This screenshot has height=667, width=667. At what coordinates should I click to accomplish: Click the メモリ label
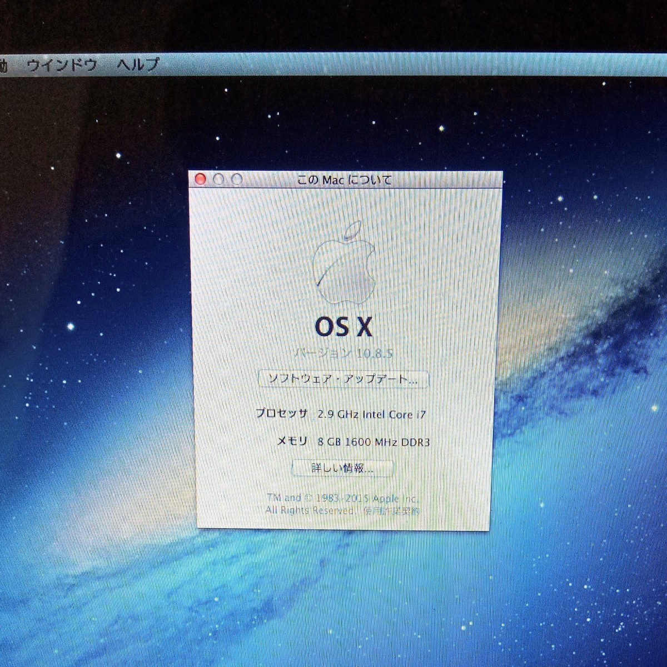coord(292,441)
